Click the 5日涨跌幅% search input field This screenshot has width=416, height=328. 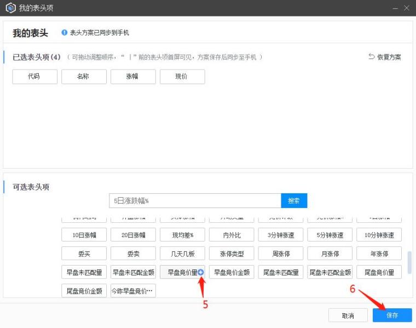tap(195, 200)
